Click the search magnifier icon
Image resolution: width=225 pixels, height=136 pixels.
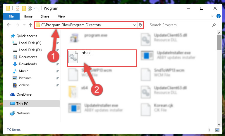click(214, 25)
